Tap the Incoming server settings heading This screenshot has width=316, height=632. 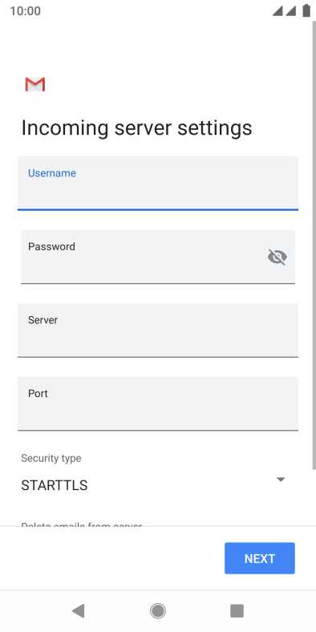click(x=136, y=128)
